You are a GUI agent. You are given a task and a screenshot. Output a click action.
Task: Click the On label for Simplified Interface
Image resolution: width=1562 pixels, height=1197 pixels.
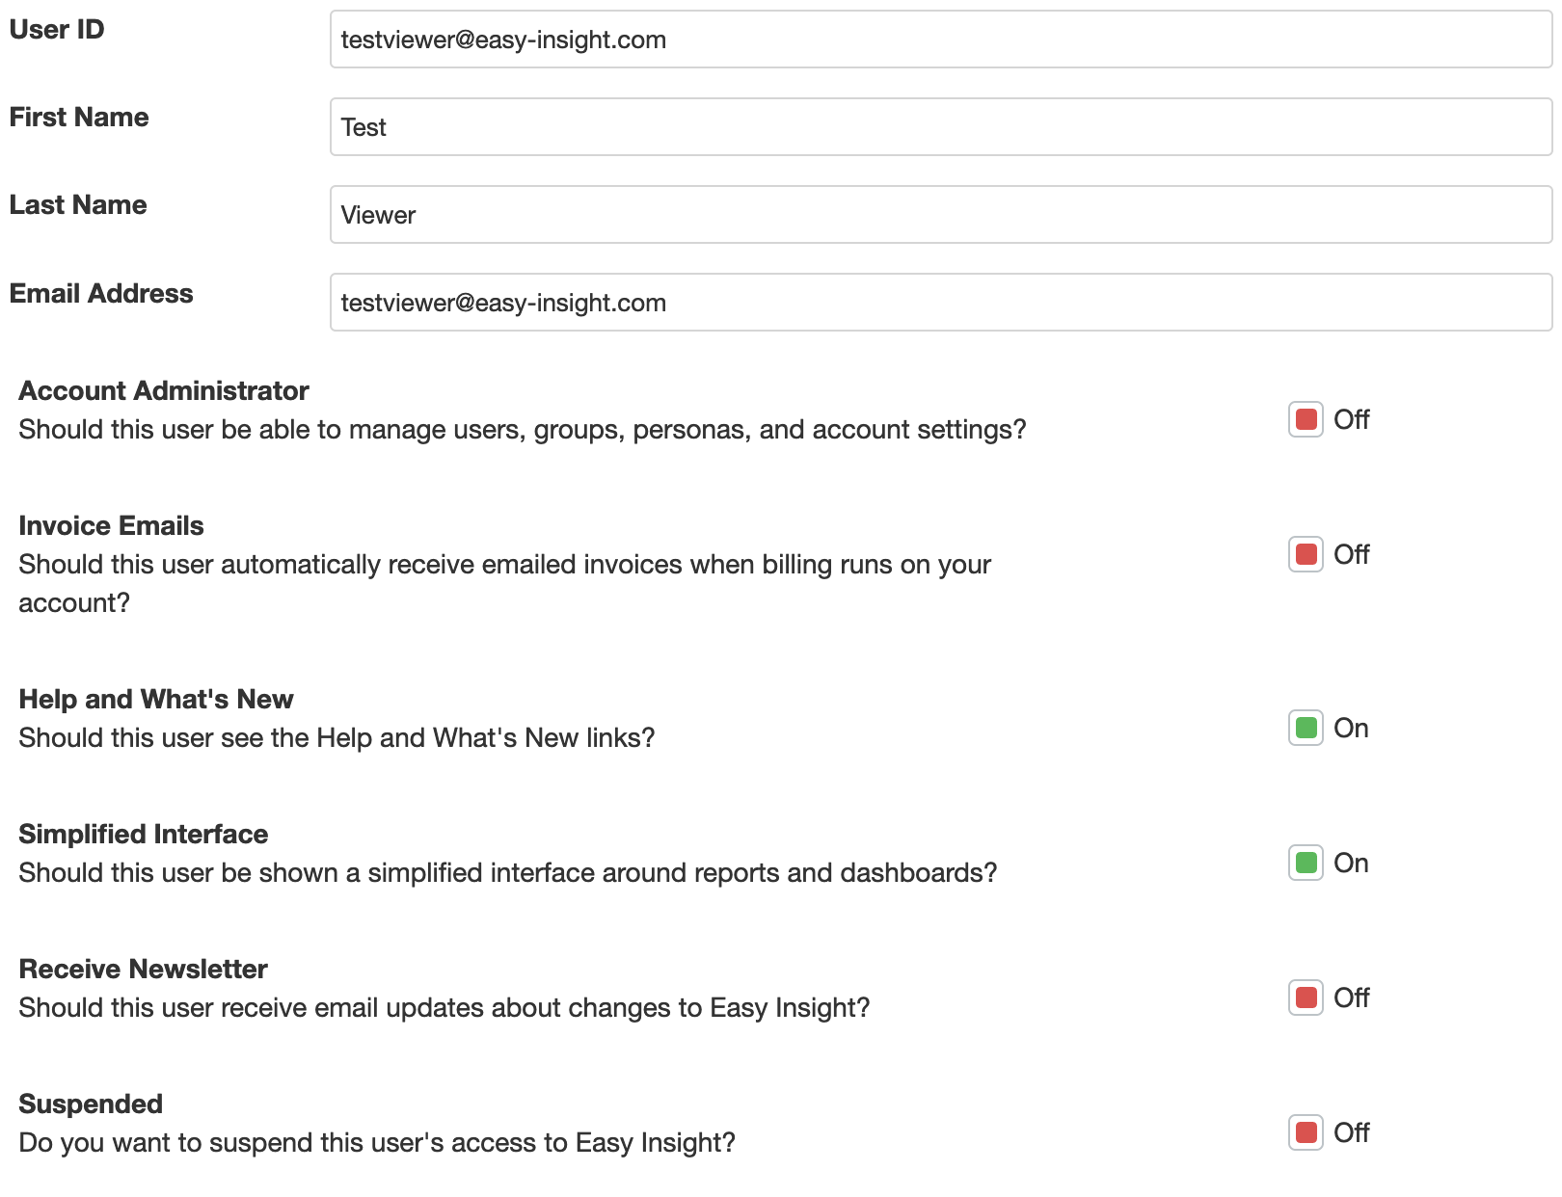(x=1351, y=864)
